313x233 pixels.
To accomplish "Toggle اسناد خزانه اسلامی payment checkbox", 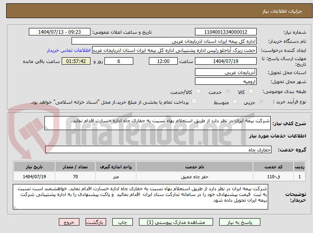I will (194, 101).
